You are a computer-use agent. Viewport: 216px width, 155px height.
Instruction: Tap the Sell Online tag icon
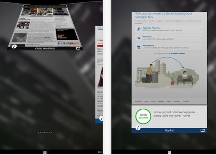pyautogui.click(x=139, y=38)
